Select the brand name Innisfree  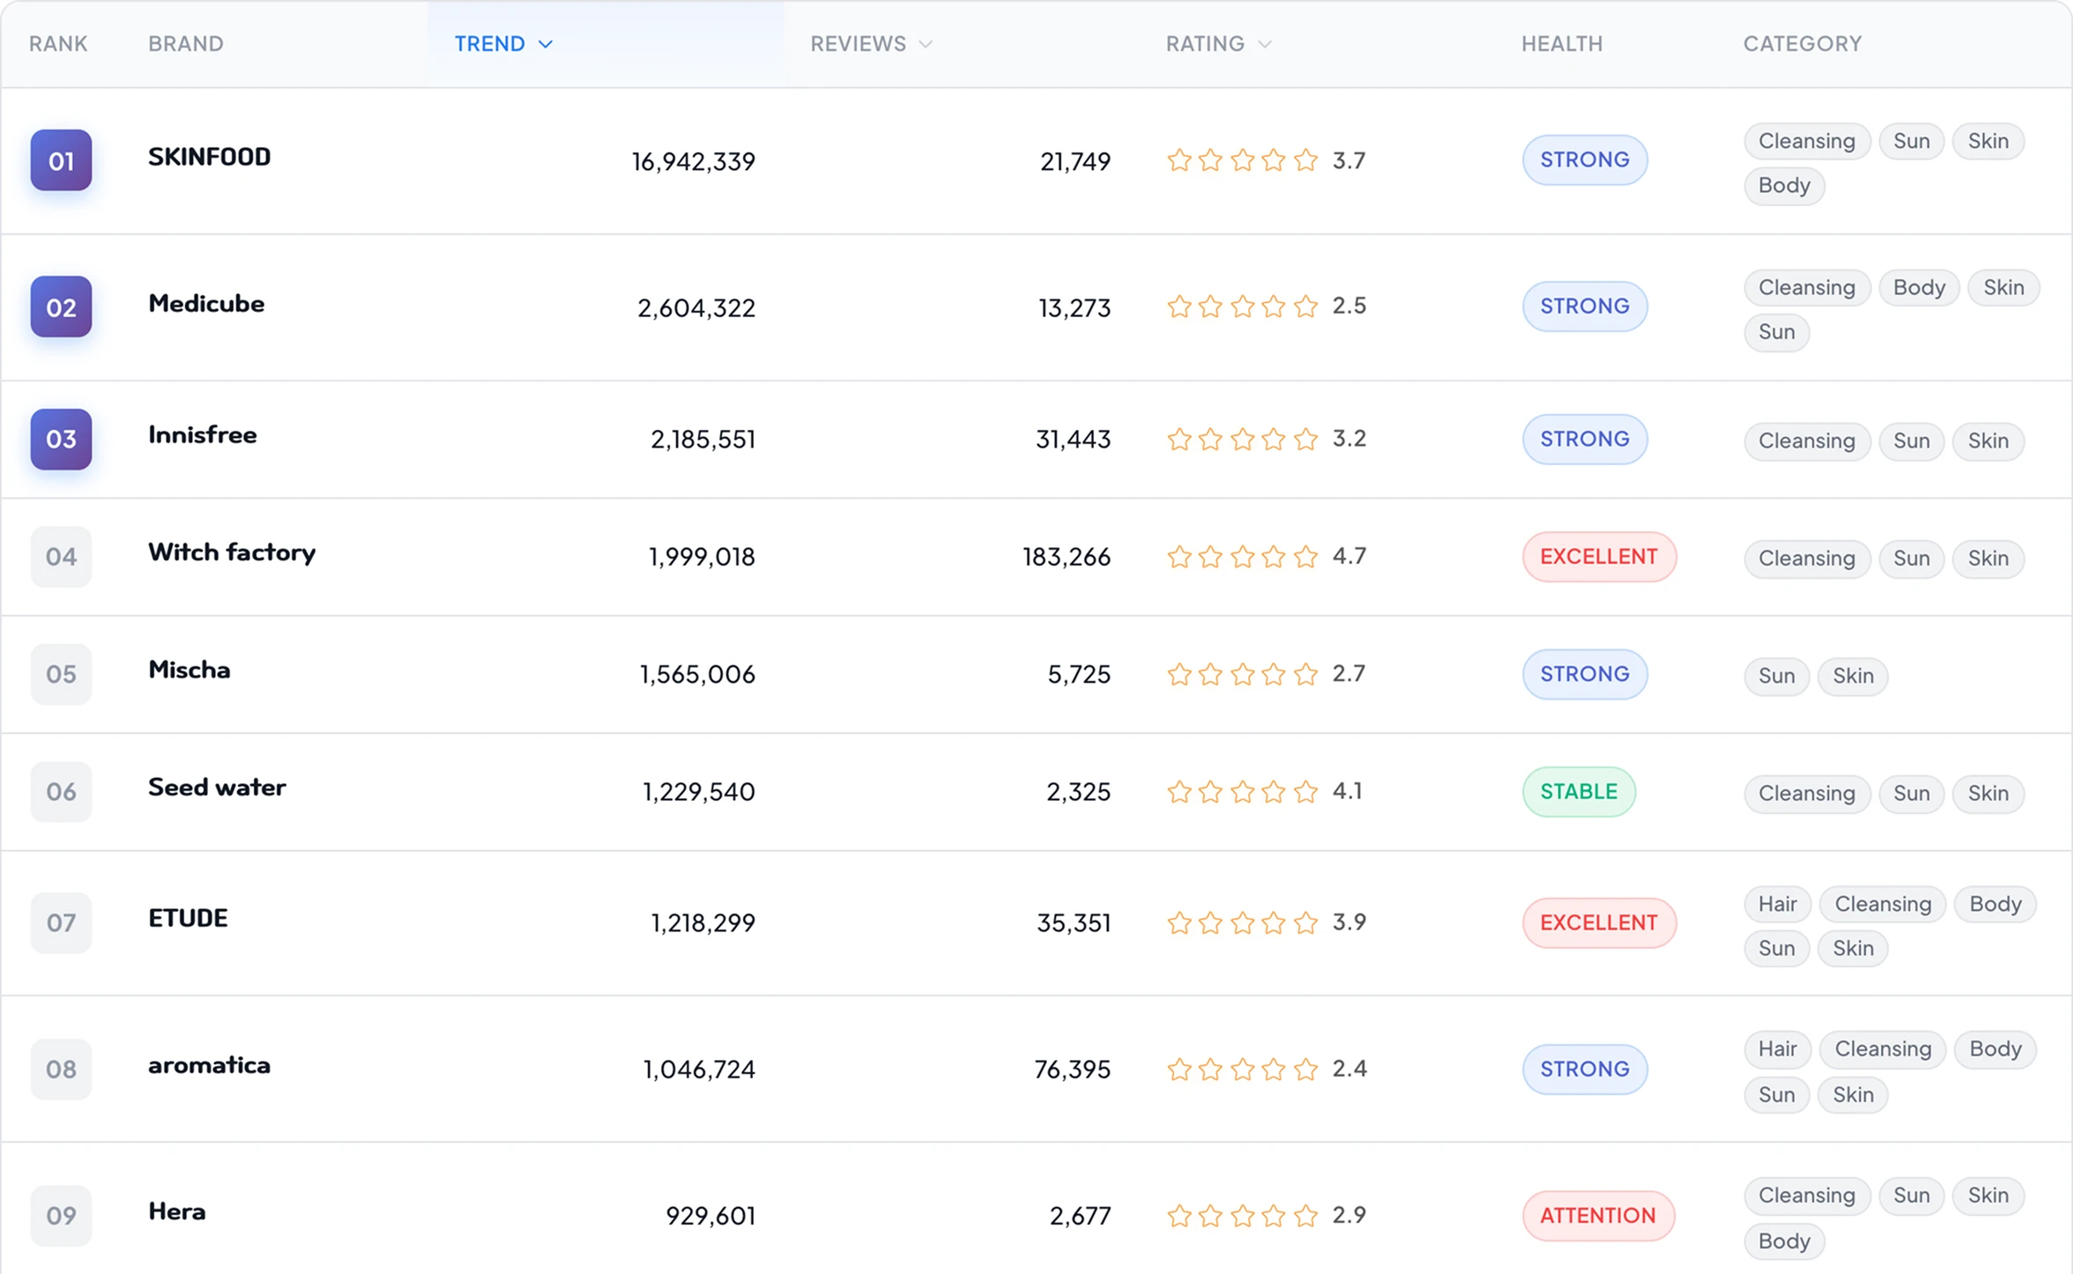(202, 433)
